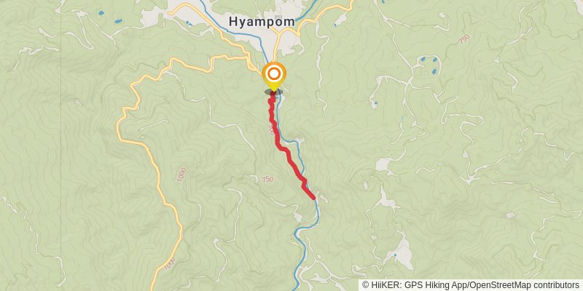Select the 1000 contour label above the 750 label
The width and height of the screenshot is (583, 291).
(x=181, y=175)
